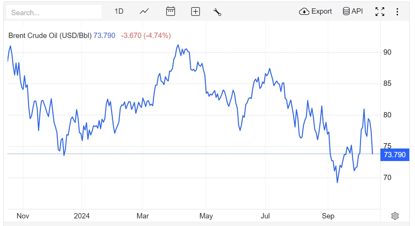This screenshot has height=226, width=415.
Task: Click the API button
Action: [353, 11]
